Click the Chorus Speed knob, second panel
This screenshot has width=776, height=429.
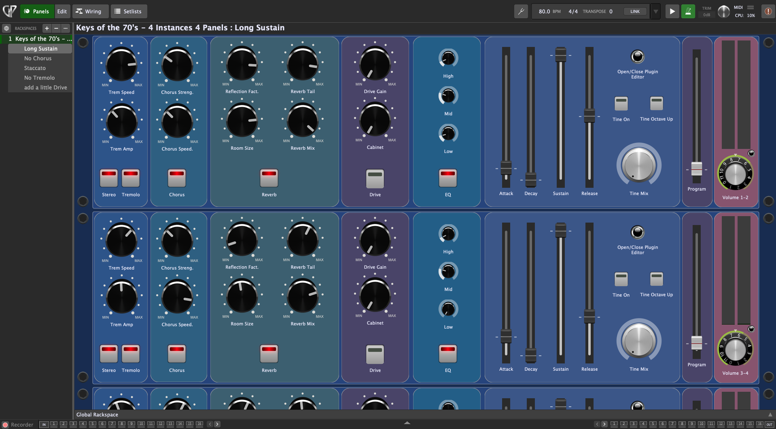(x=177, y=297)
